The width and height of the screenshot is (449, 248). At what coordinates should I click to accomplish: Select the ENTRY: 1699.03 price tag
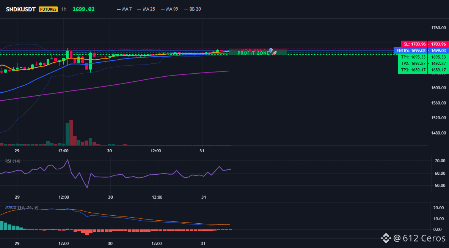pyautogui.click(x=410, y=51)
